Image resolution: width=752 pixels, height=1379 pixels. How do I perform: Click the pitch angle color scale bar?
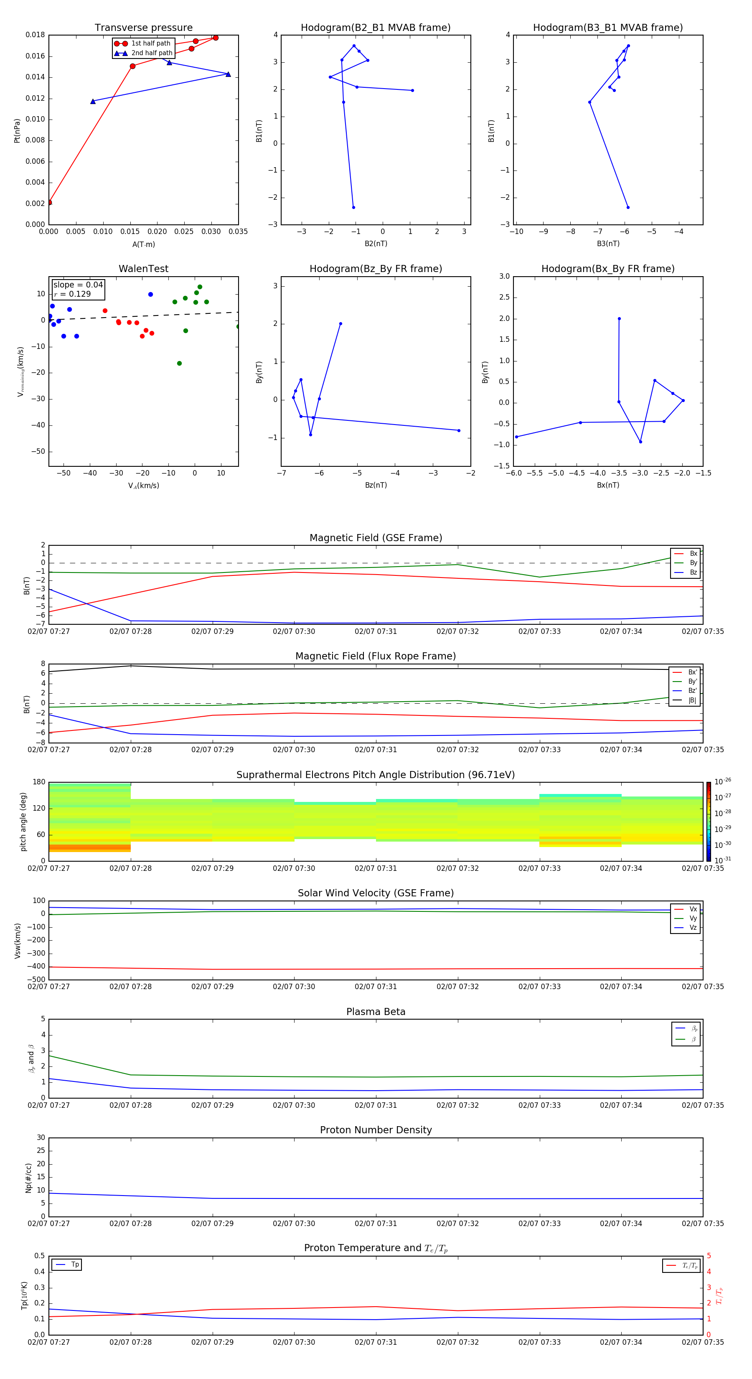point(709,822)
